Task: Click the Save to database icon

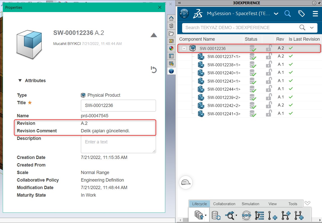Action: coord(199,215)
